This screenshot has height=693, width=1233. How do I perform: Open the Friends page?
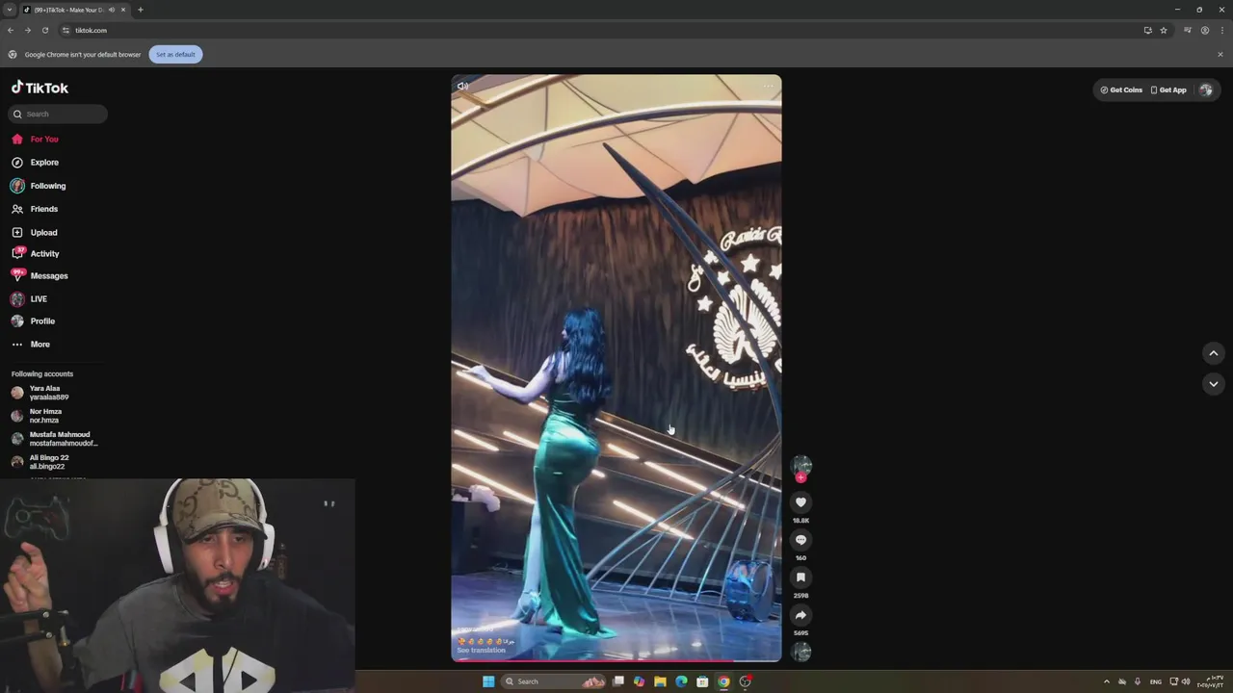(x=35, y=209)
